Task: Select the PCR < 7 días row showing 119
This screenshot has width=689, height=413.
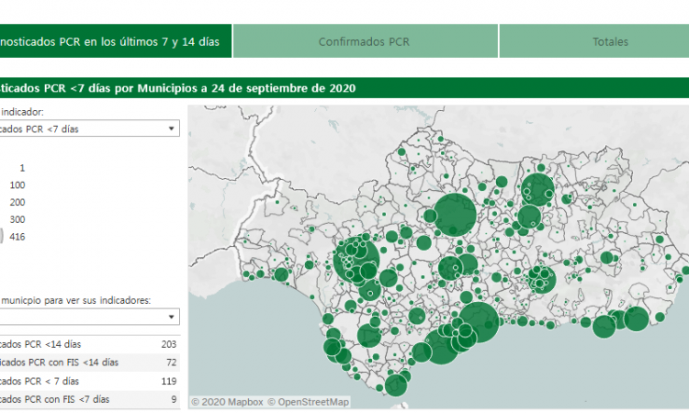Action: (x=89, y=381)
